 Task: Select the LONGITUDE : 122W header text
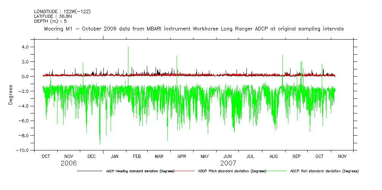click(62, 12)
